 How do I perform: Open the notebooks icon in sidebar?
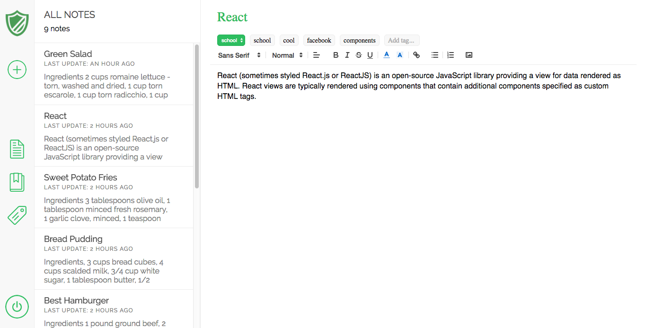click(17, 182)
